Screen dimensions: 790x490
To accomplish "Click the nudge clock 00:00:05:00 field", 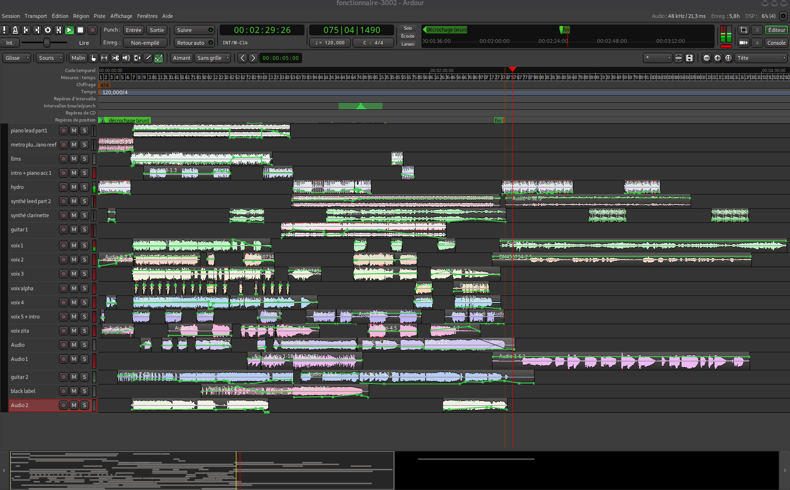I will 280,58.
